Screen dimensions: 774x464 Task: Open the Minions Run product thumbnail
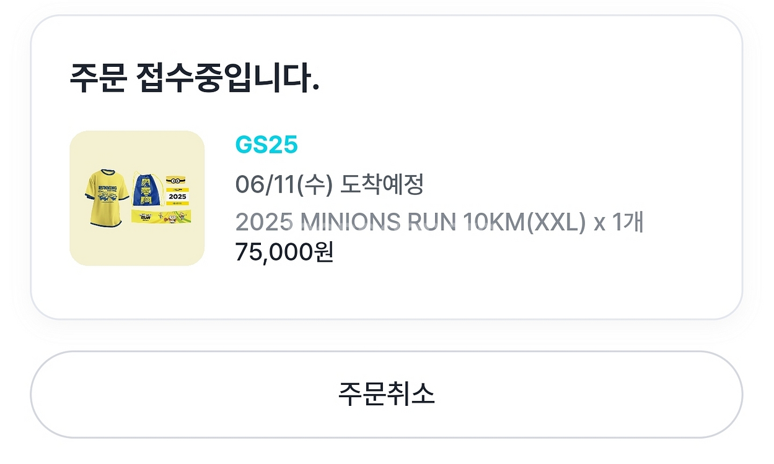(137, 198)
